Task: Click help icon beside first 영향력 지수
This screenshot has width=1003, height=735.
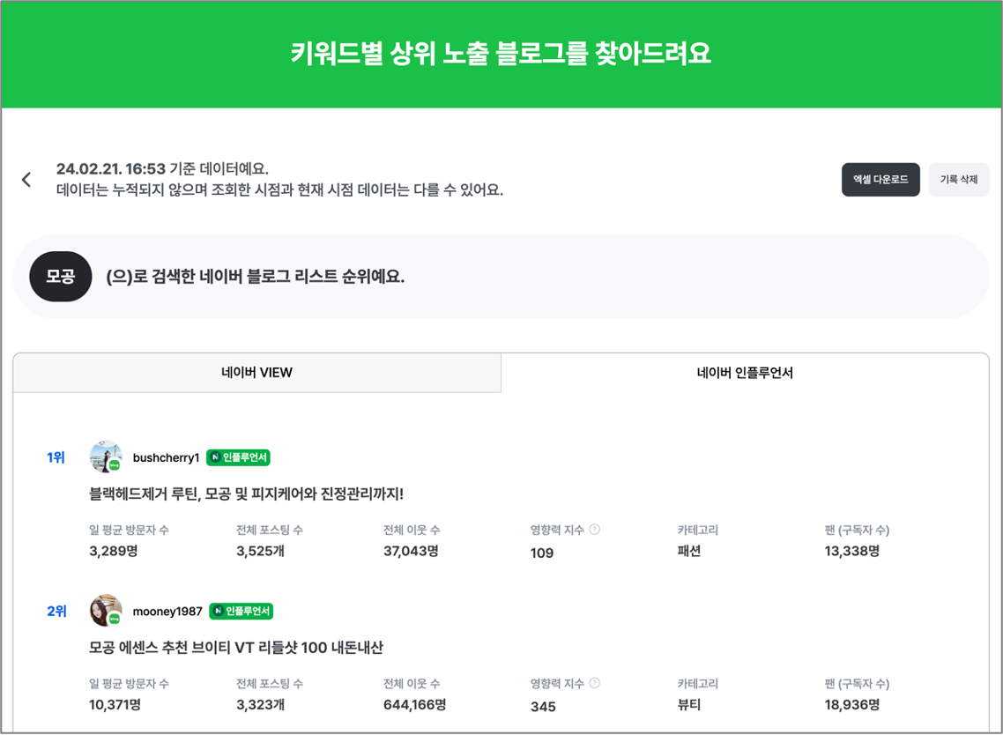Action: pyautogui.click(x=595, y=529)
